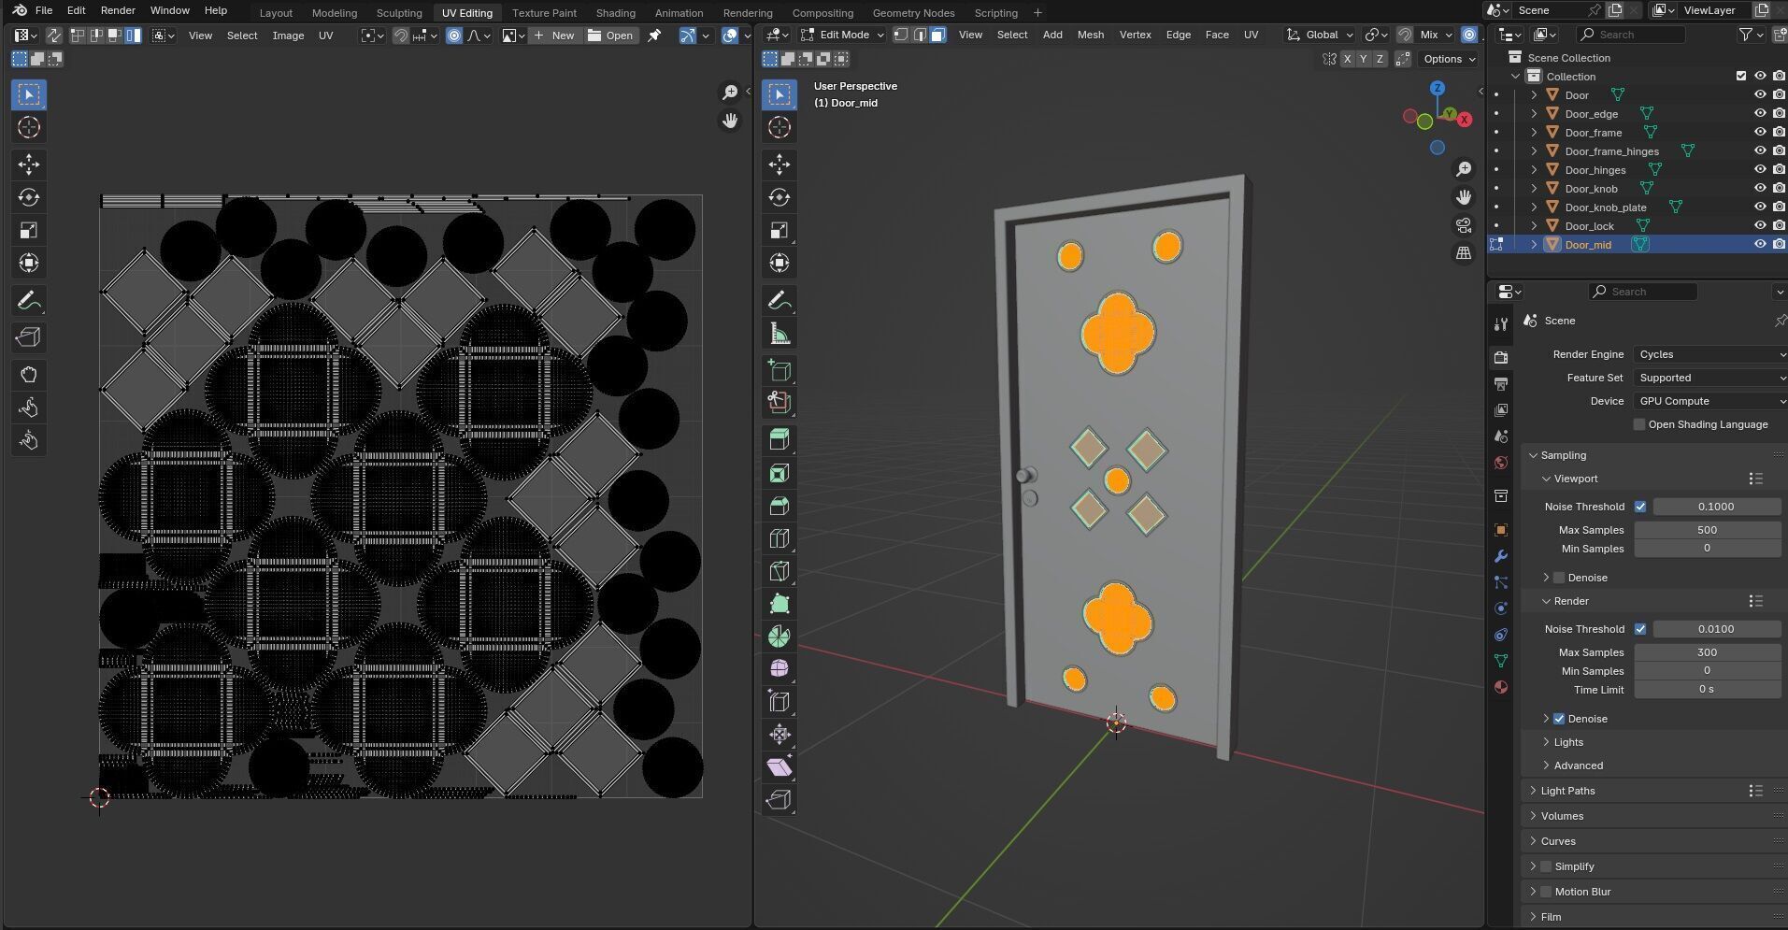This screenshot has height=930, width=1788.
Task: Click Open image button
Action: [x=610, y=36]
